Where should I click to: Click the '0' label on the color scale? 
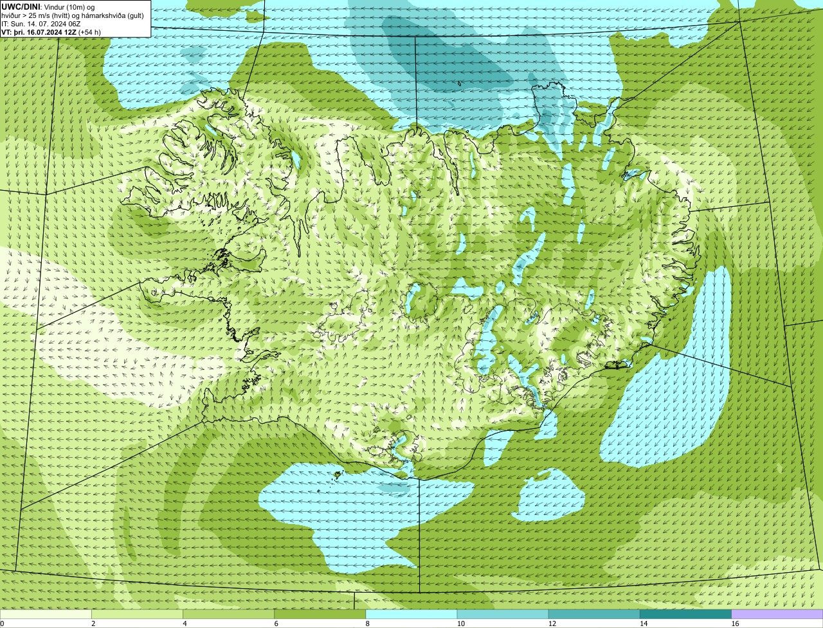(2, 624)
